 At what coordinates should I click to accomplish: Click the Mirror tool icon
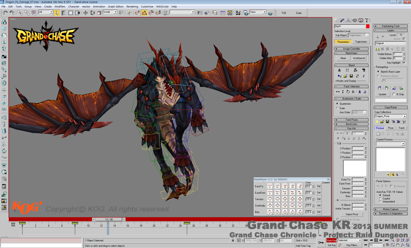(200, 13)
